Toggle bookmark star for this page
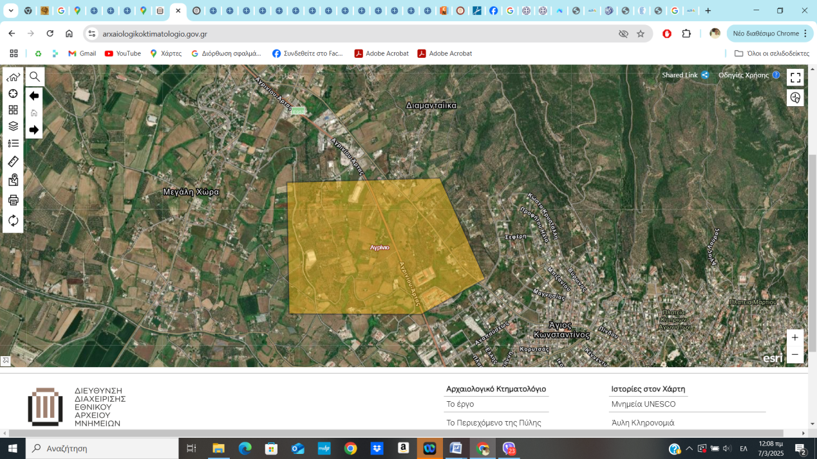Viewport: 817px width, 459px height. point(641,33)
